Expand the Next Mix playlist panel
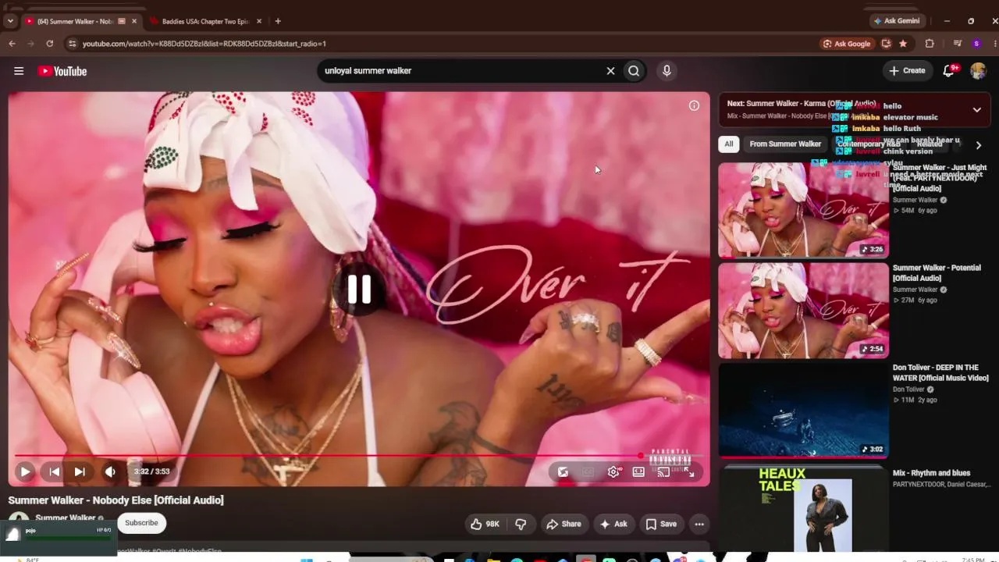 [976, 110]
